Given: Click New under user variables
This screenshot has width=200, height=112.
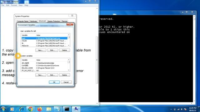Looking at the screenshot, I should click(41, 50).
